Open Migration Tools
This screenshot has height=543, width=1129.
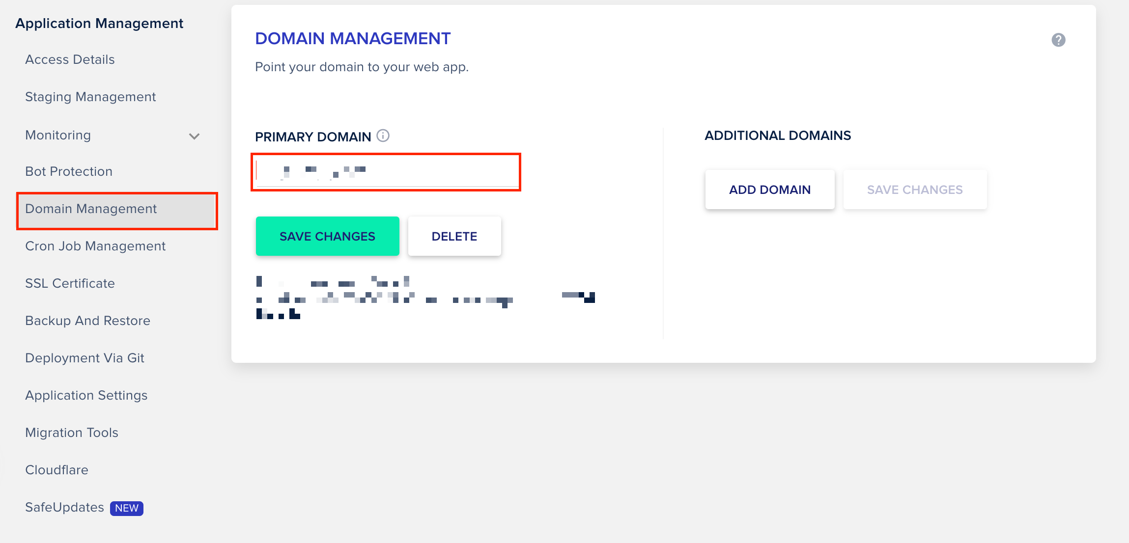pos(72,433)
